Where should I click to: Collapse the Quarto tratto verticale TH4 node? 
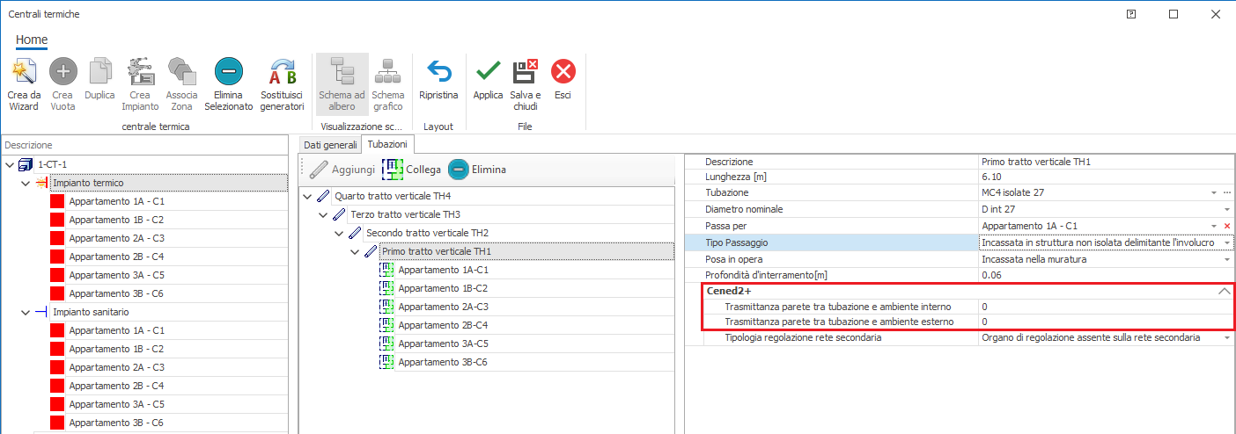(x=307, y=196)
